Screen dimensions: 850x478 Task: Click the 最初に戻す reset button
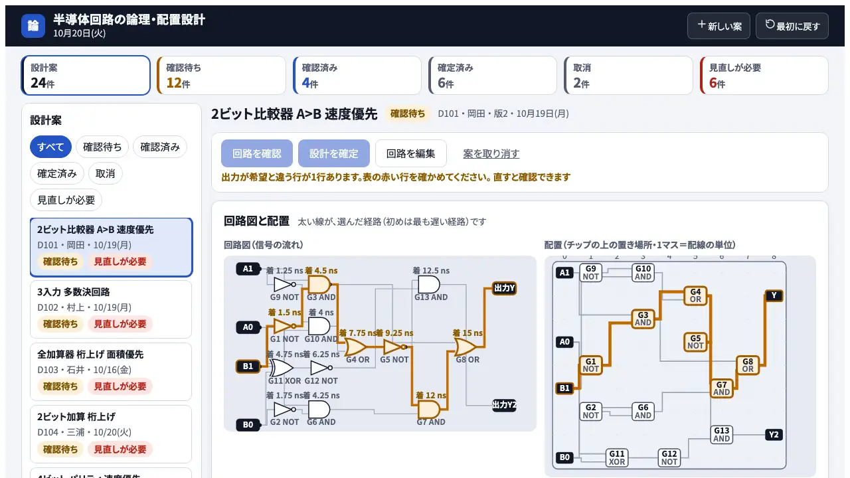[792, 26]
